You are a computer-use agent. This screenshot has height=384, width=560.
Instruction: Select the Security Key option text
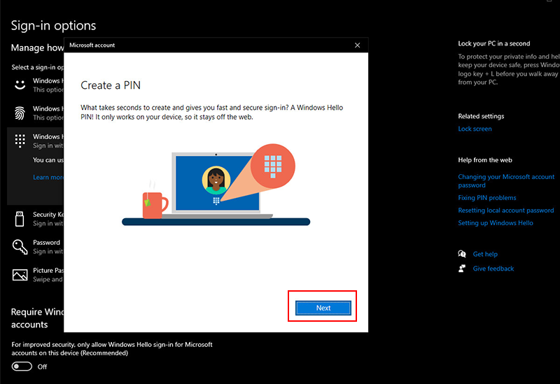pyautogui.click(x=48, y=215)
